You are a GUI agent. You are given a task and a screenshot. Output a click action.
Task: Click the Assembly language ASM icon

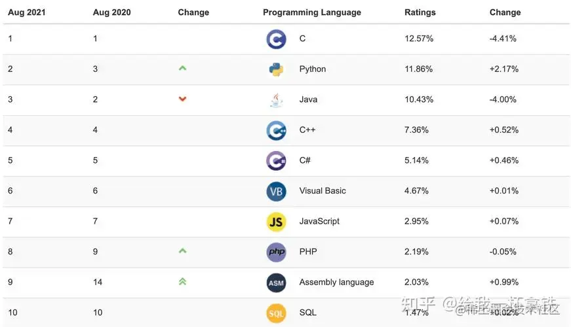(276, 283)
